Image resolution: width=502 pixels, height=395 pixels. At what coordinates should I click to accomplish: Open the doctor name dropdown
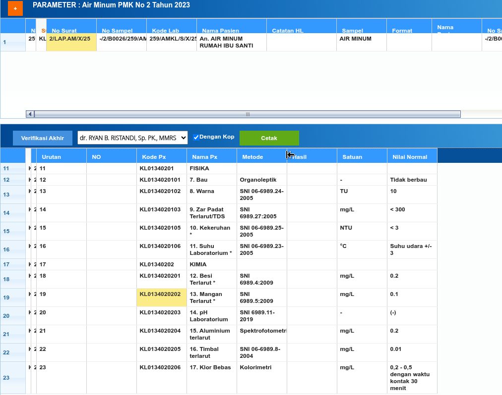pyautogui.click(x=132, y=138)
